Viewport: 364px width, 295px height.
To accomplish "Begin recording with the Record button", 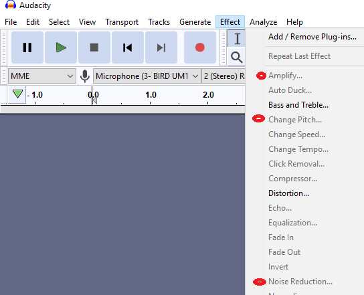I will point(200,47).
